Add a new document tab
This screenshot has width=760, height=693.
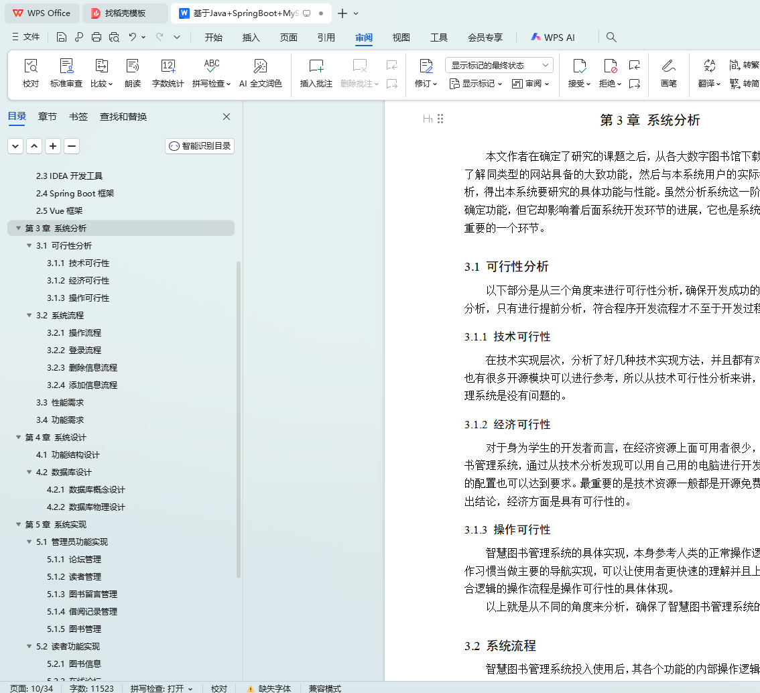click(x=342, y=13)
